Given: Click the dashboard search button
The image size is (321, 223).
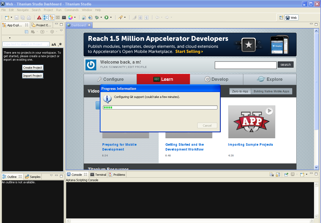Looking at the screenshot, I should click(286, 65).
